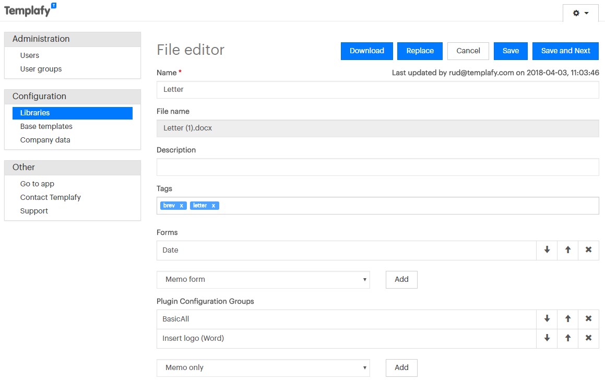Download the Letter file
Screen dimensions: 605x381
(x=366, y=51)
